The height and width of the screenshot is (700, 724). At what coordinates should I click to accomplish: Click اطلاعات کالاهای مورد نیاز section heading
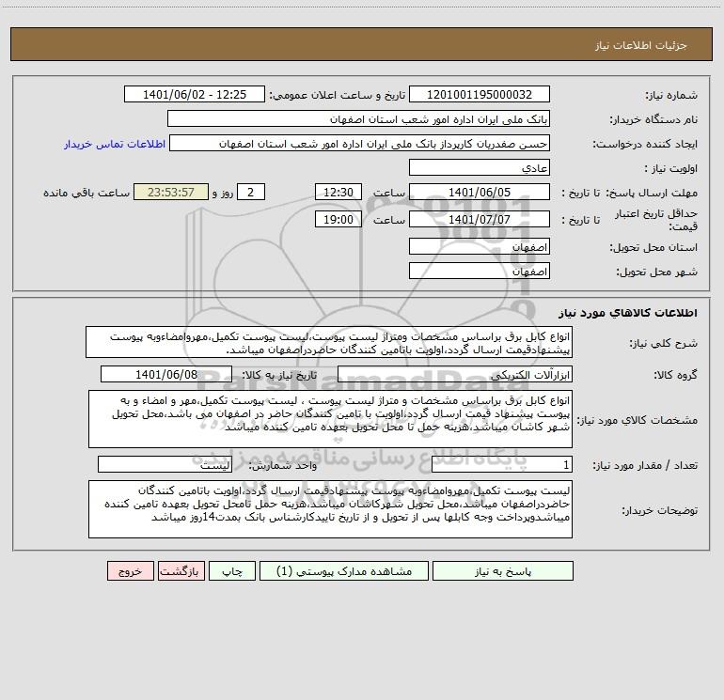coord(628,313)
